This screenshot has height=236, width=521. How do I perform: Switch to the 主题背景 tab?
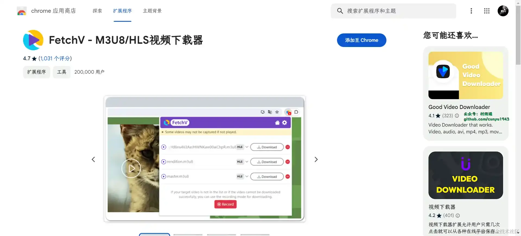tap(152, 11)
